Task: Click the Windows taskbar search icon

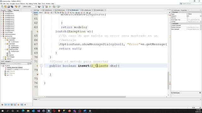Action: pos(8,111)
